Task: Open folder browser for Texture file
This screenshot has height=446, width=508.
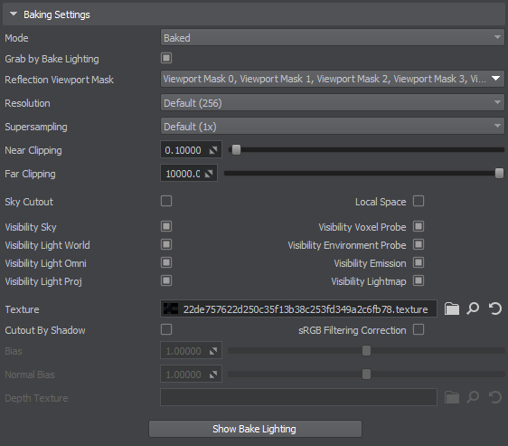Action: click(452, 308)
